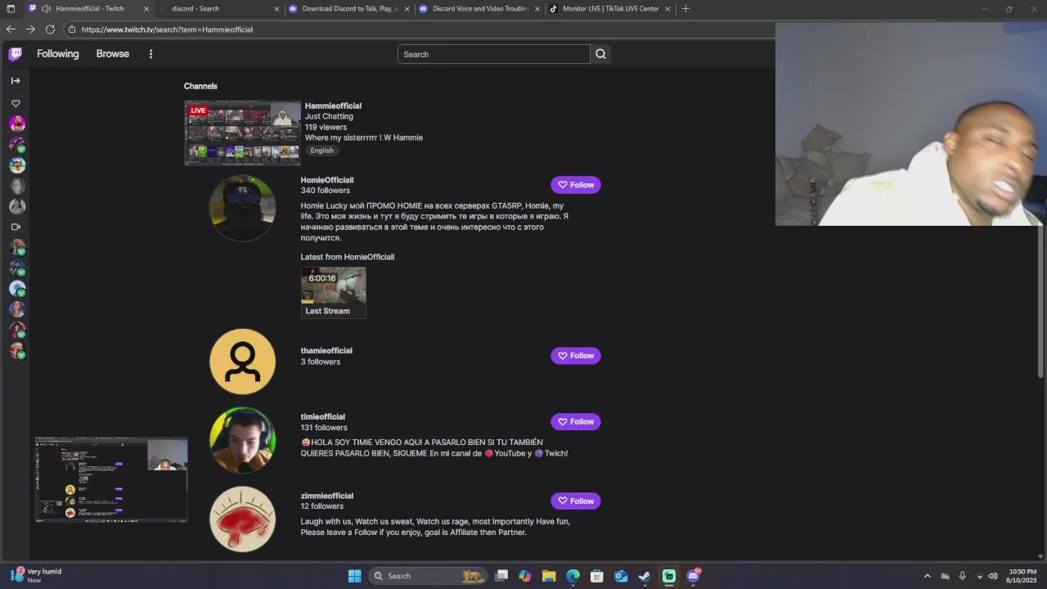Click the video camera icon in sidebar
Viewport: 1047px width, 589px height.
pos(16,227)
